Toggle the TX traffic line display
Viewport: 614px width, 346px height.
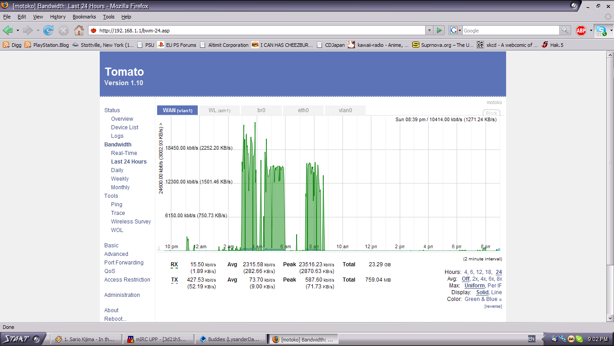pos(174,280)
